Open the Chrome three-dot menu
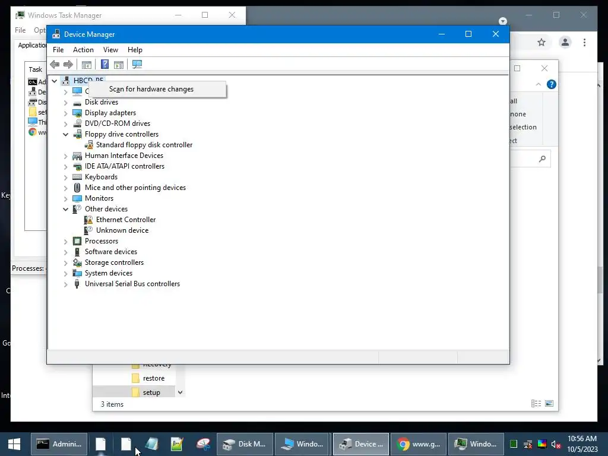The image size is (608, 456). point(584,42)
